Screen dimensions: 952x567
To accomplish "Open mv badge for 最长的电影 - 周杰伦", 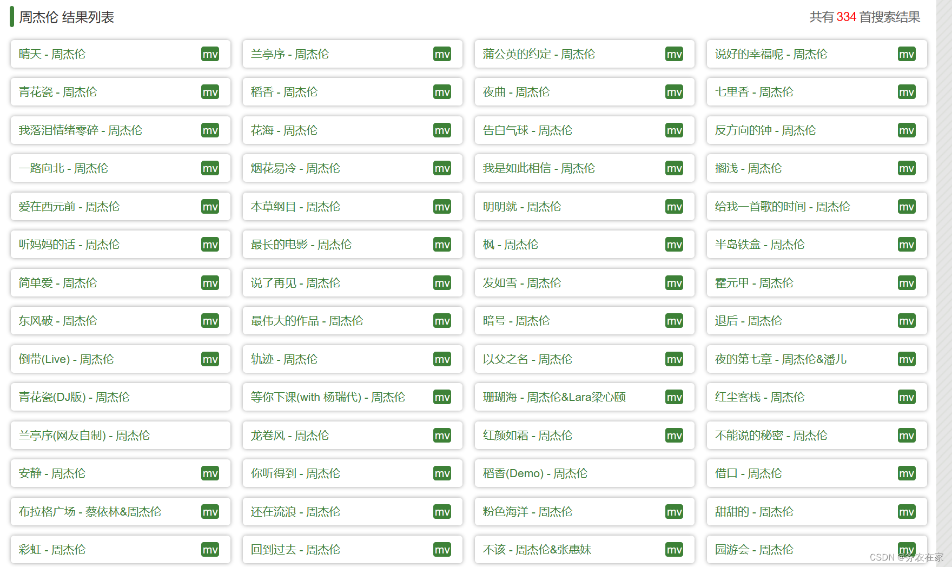I will pyautogui.click(x=442, y=245).
